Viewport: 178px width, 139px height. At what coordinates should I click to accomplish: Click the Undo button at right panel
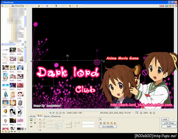[165, 119]
